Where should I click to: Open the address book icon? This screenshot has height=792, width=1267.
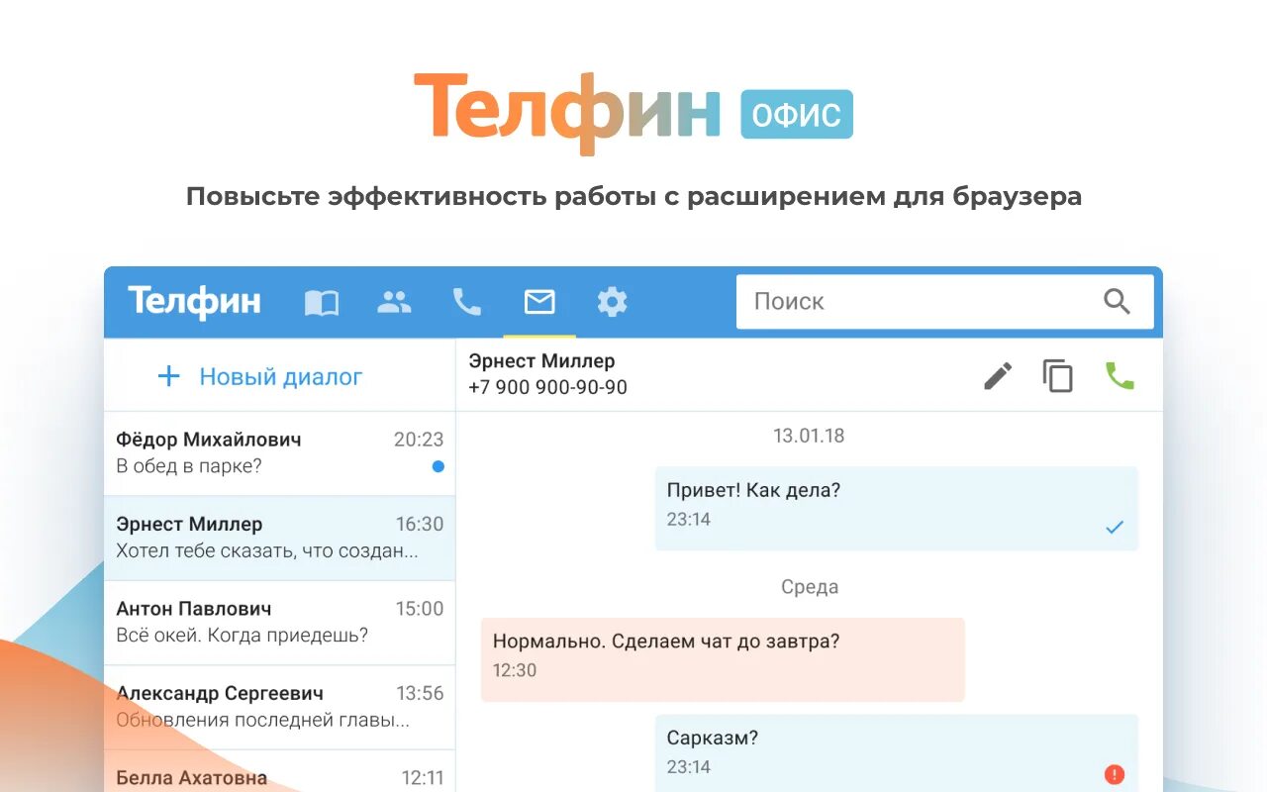322,302
